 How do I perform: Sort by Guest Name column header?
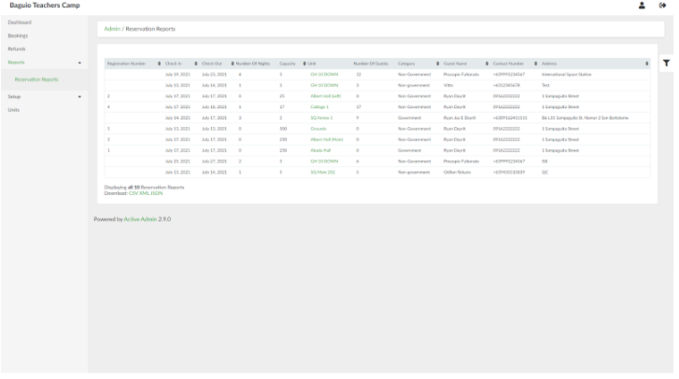[x=456, y=63]
